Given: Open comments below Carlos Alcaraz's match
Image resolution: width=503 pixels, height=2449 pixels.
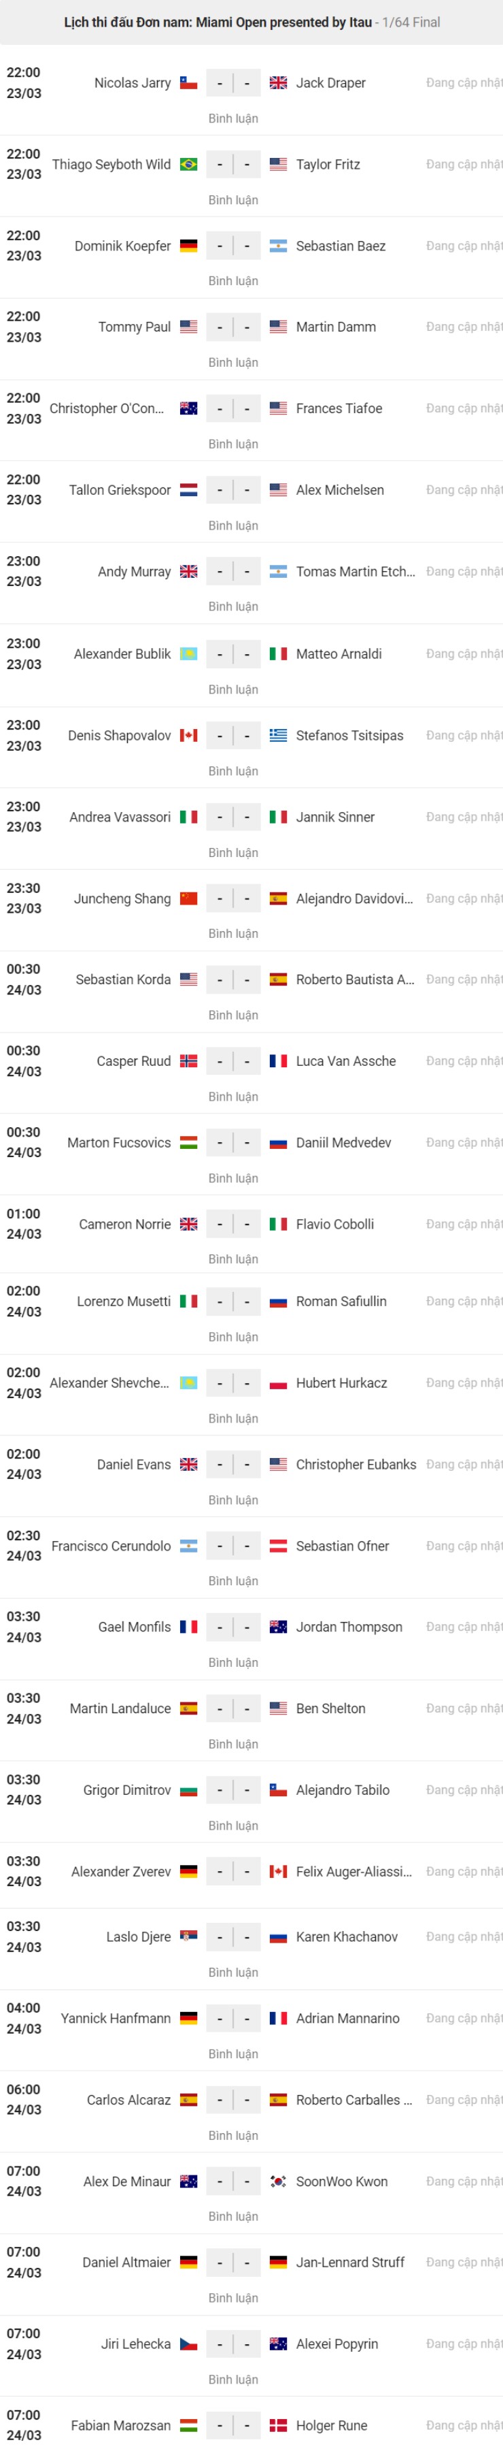Looking at the screenshot, I should [x=233, y=2135].
